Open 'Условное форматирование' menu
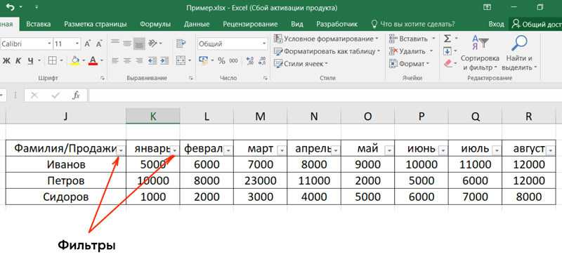 point(327,39)
